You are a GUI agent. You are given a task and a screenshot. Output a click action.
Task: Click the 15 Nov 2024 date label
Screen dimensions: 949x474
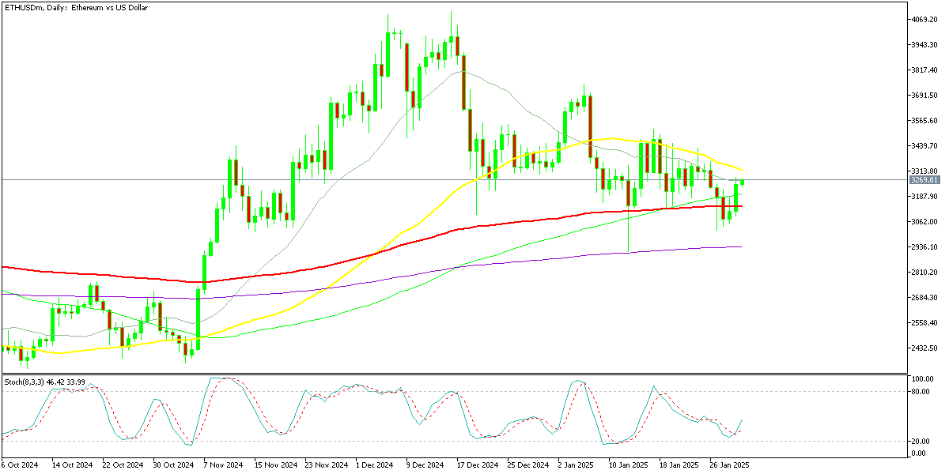pos(277,465)
